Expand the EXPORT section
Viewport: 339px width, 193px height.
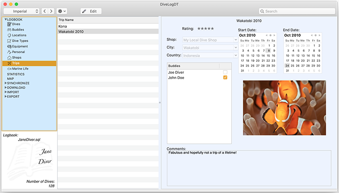[x=6, y=96]
